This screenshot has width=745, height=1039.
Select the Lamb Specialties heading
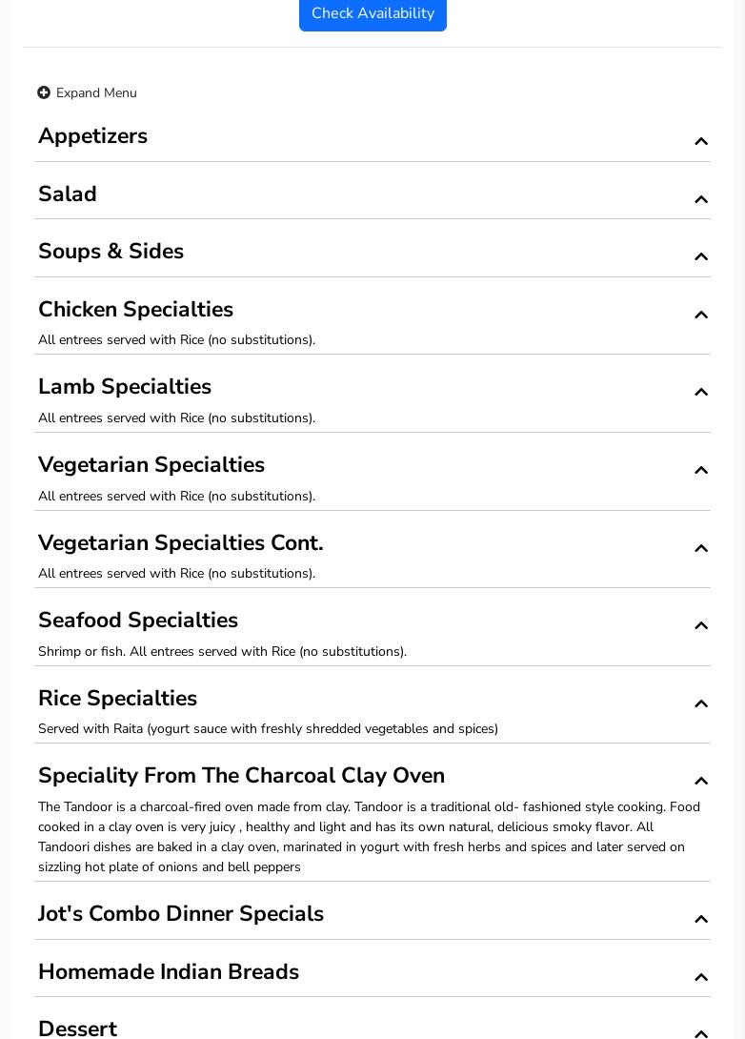click(125, 387)
